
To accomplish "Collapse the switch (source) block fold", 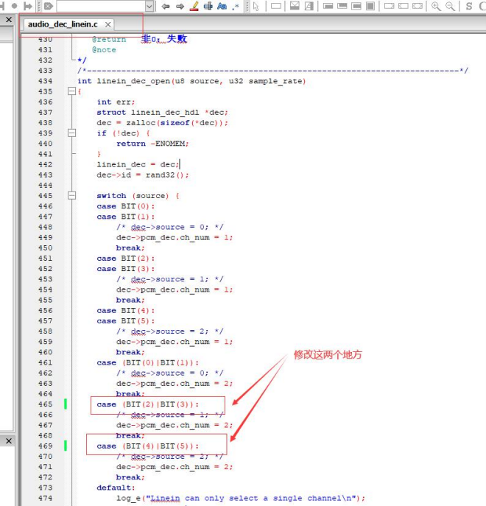I will (71, 196).
